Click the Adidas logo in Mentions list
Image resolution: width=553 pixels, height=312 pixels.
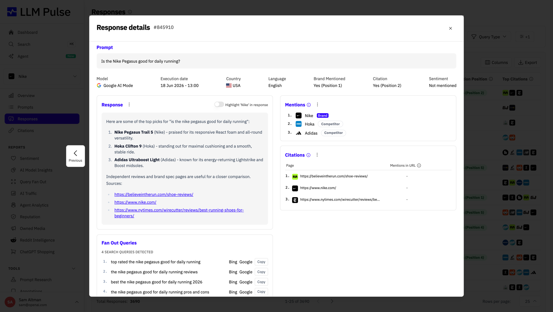point(298,133)
